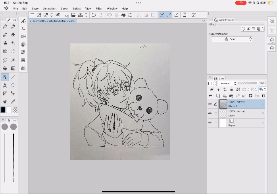This screenshot has height=194, width=277.
Task: Select the Straight line figure tool
Action: tap(13, 77)
